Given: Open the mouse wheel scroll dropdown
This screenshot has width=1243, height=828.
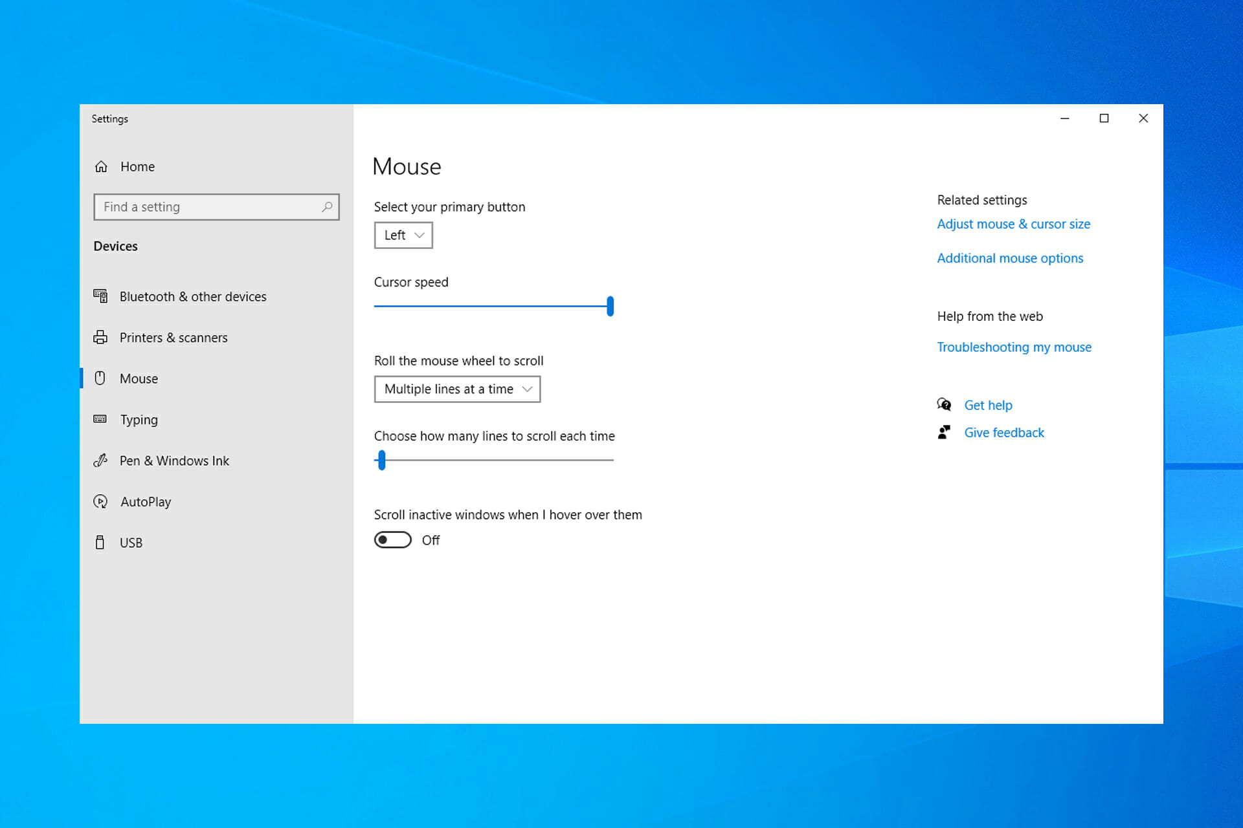Looking at the screenshot, I should tap(457, 389).
